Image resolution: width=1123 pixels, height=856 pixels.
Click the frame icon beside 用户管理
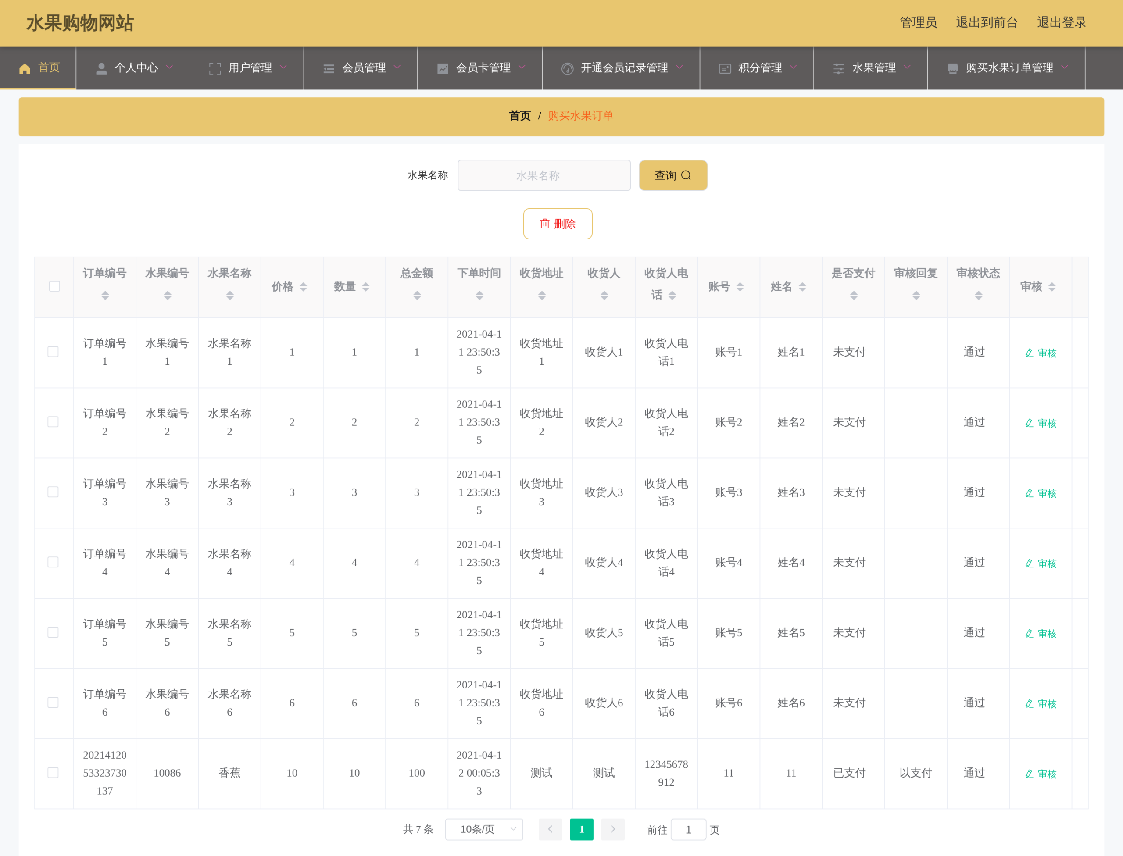[x=215, y=68]
